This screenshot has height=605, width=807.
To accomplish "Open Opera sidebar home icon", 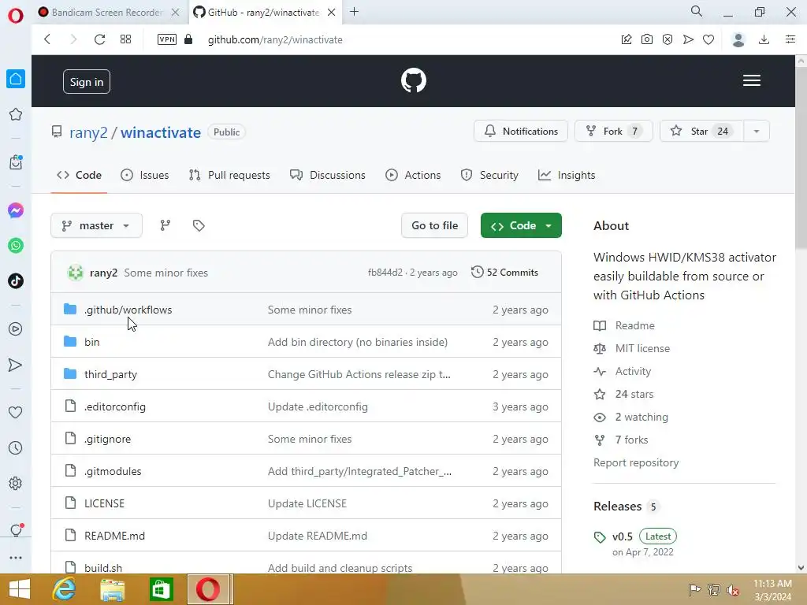I will pyautogui.click(x=16, y=79).
